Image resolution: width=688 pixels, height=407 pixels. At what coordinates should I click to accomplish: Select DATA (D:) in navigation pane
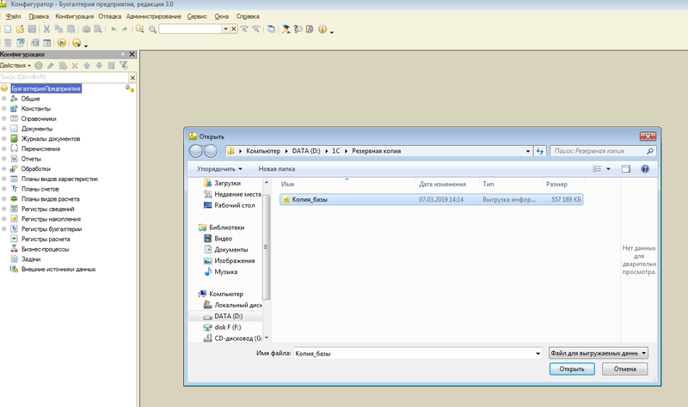click(225, 316)
